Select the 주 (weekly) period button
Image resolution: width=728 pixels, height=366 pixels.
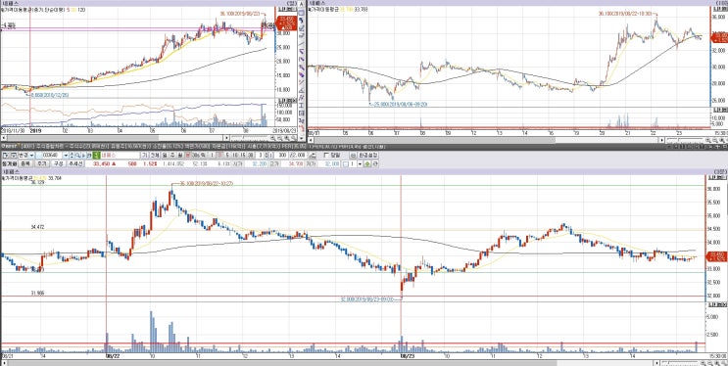coord(172,155)
